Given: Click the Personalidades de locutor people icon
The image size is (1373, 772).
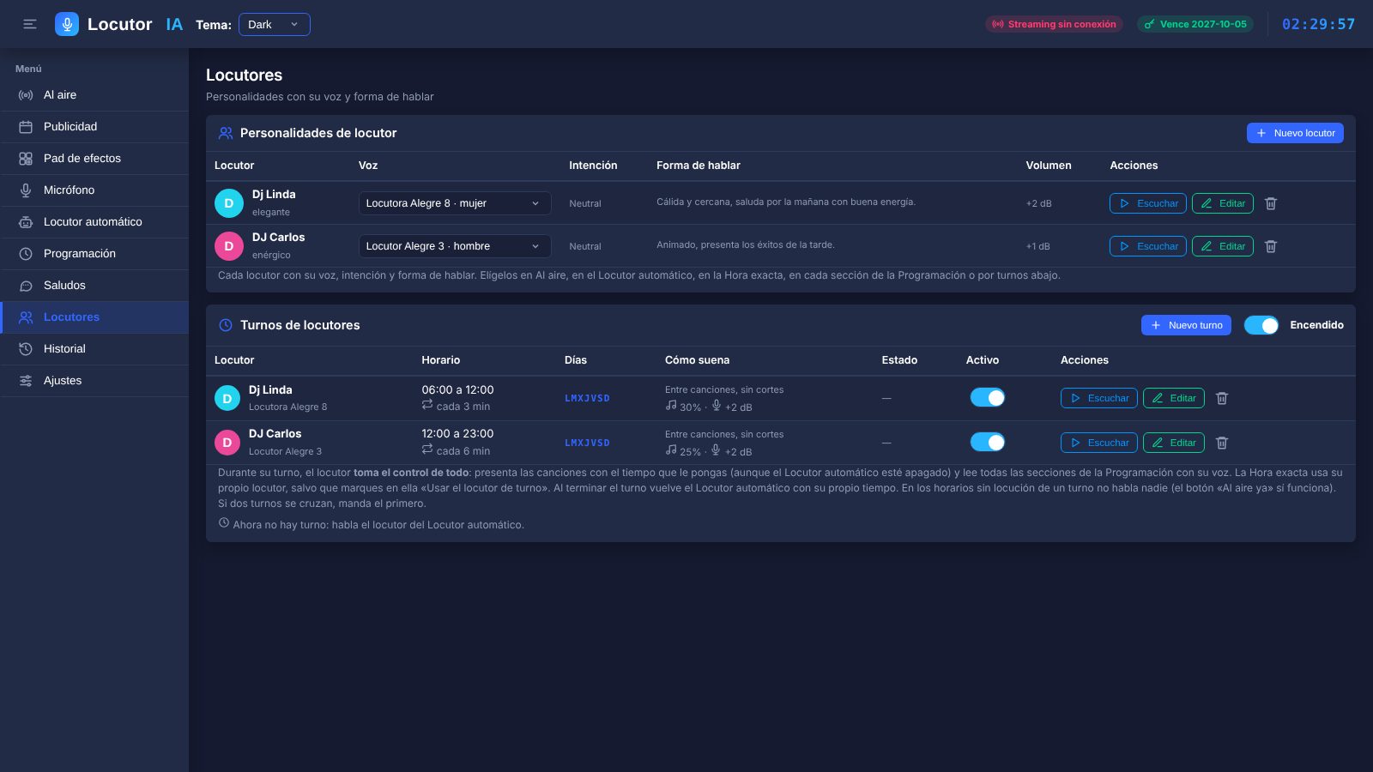Looking at the screenshot, I should (226, 133).
